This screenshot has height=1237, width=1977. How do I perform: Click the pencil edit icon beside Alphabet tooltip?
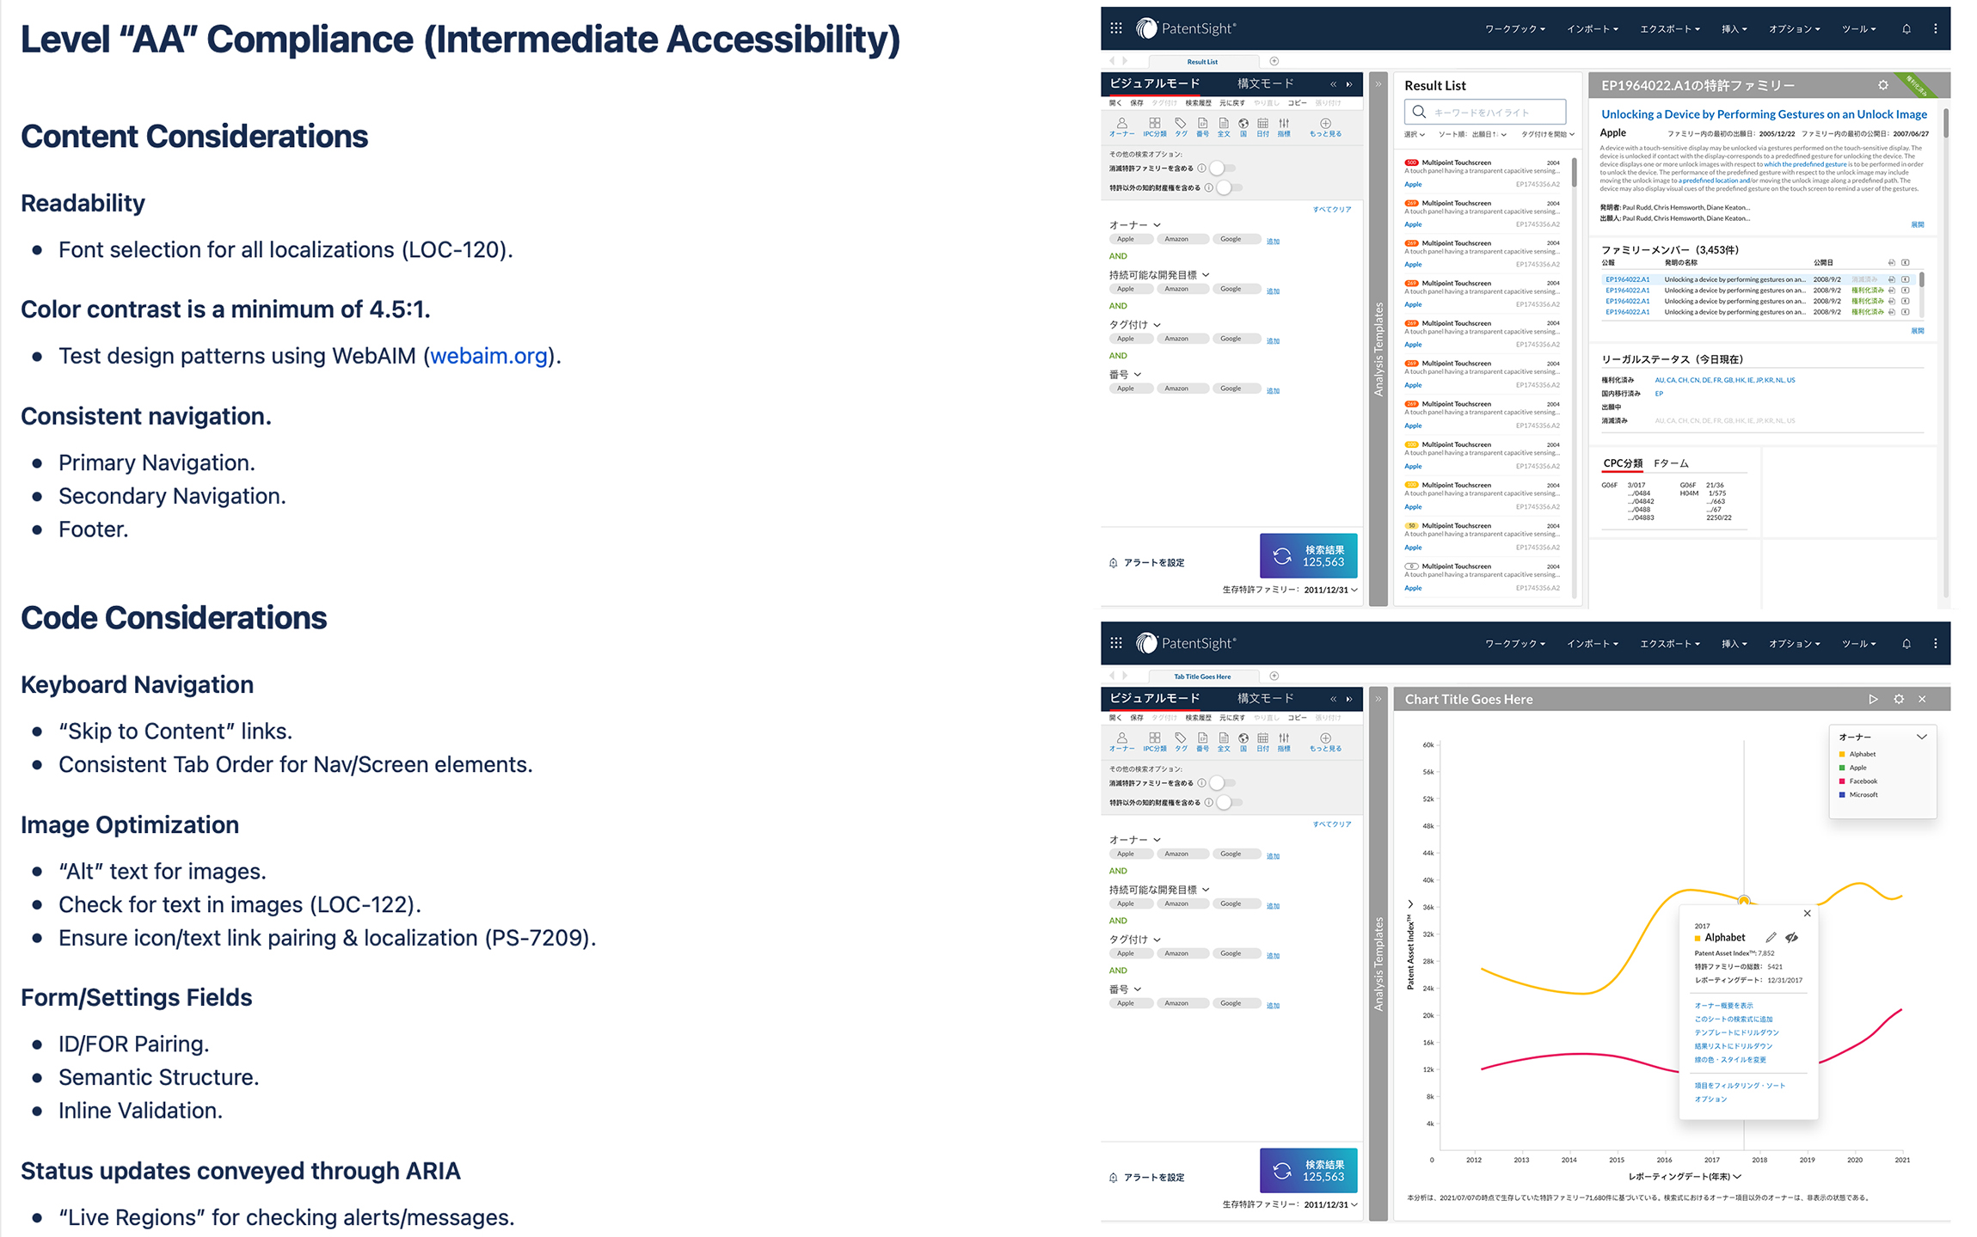pyautogui.click(x=1771, y=937)
